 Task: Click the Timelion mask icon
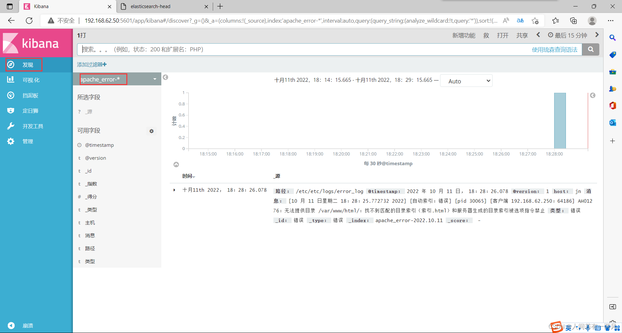click(11, 111)
